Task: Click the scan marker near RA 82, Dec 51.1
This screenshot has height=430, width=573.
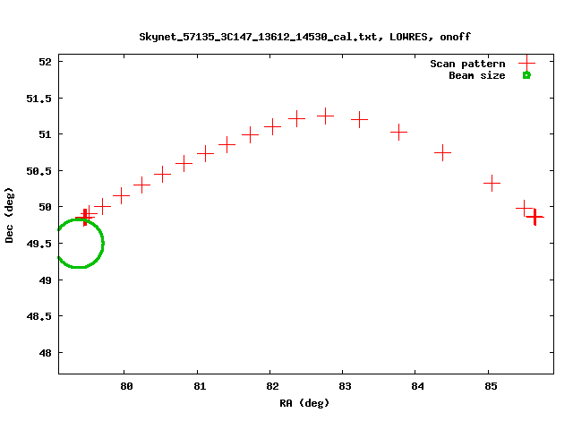Action: pyautogui.click(x=272, y=127)
